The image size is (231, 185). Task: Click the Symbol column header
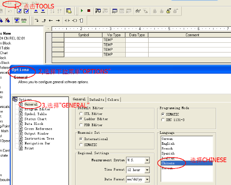(83, 35)
